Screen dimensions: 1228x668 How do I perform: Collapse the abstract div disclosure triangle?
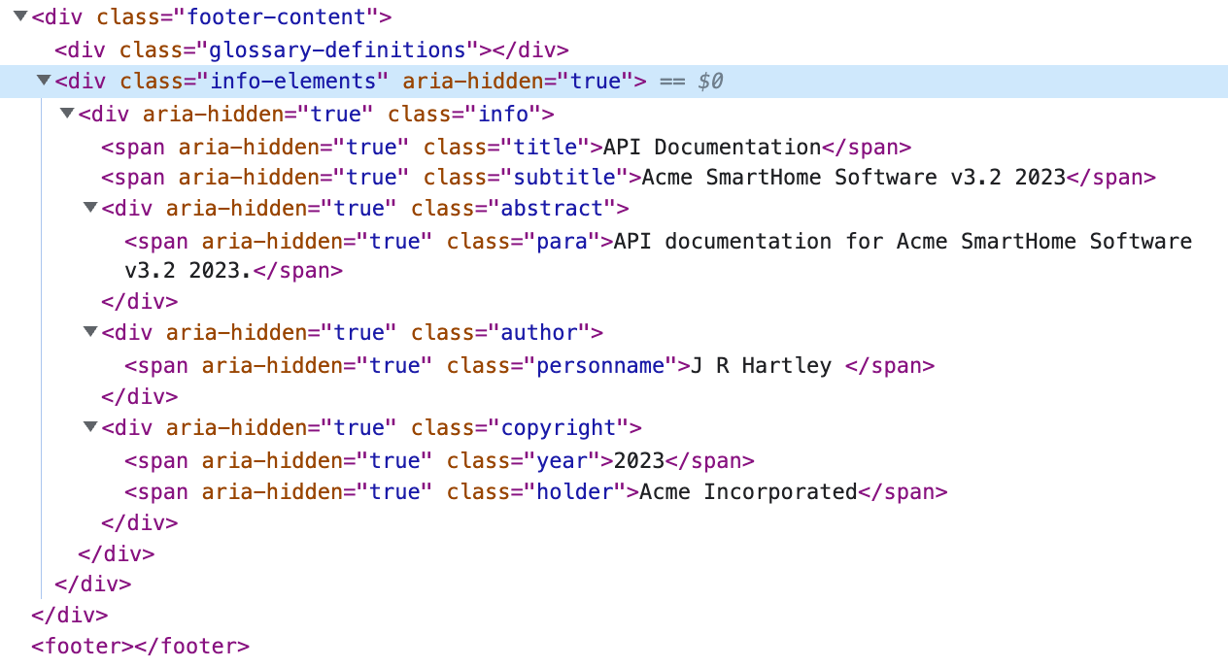pyautogui.click(x=89, y=208)
